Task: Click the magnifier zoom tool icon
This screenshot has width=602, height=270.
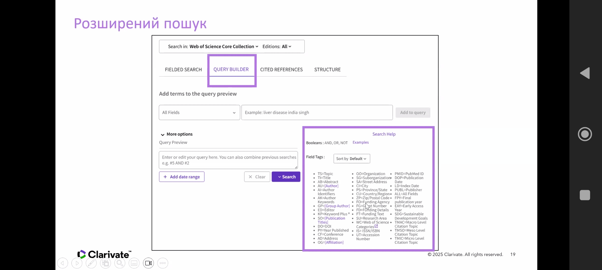Action: point(120,263)
